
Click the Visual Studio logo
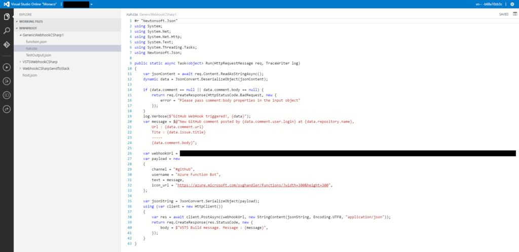6,4
